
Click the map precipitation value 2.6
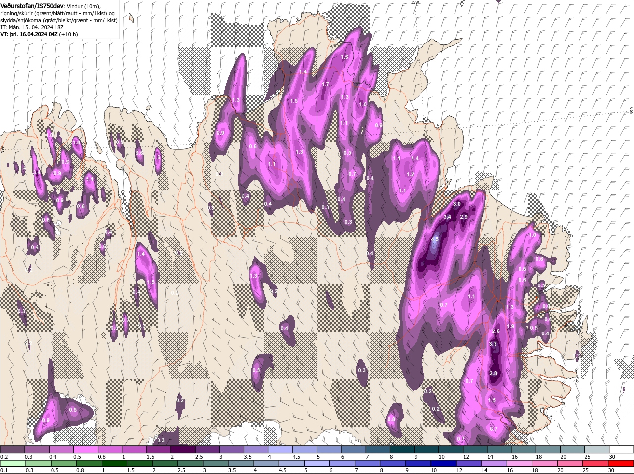click(x=496, y=331)
